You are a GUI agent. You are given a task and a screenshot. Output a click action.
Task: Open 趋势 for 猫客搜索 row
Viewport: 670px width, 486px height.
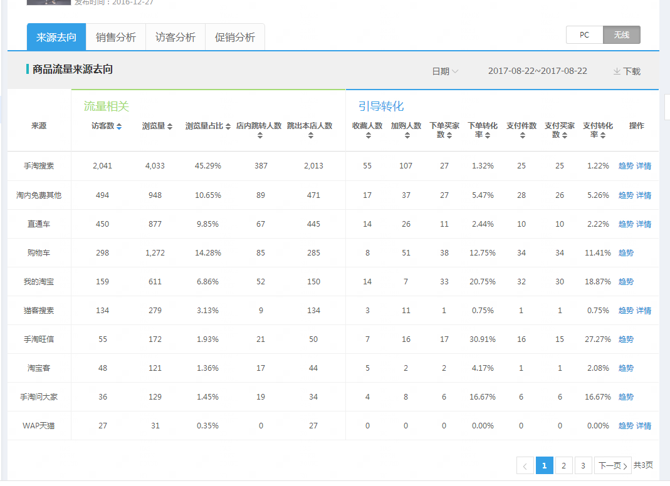pyautogui.click(x=626, y=311)
